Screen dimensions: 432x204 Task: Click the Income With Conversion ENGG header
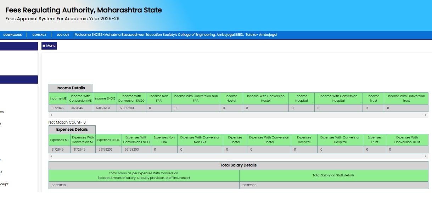131,98
